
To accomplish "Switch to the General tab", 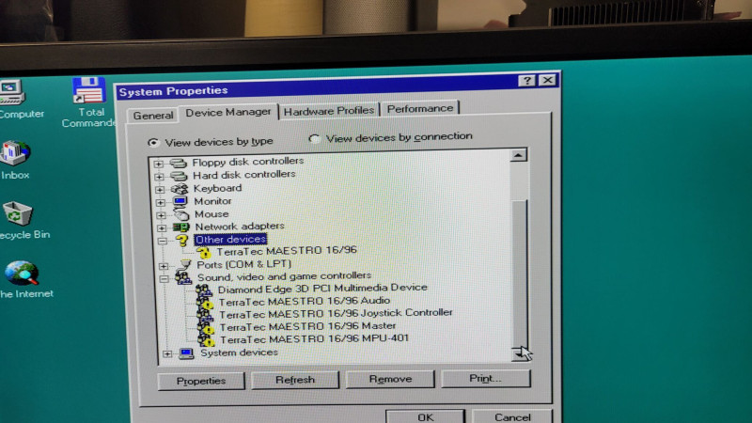I will pos(153,116).
